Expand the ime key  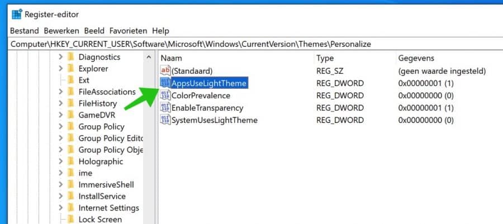(x=60, y=173)
